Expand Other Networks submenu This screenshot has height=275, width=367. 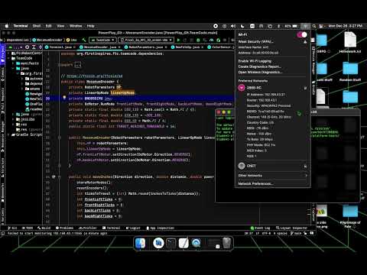coord(272,176)
